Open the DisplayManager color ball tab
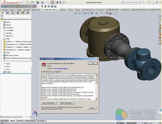 tap(23, 13)
